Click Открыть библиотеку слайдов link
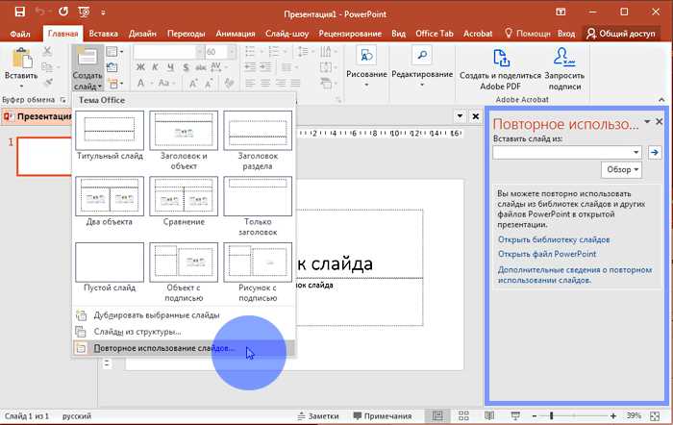673x425 pixels. pos(554,239)
